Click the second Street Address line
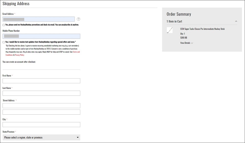Viewport: 245px width, 143px height. [41, 112]
